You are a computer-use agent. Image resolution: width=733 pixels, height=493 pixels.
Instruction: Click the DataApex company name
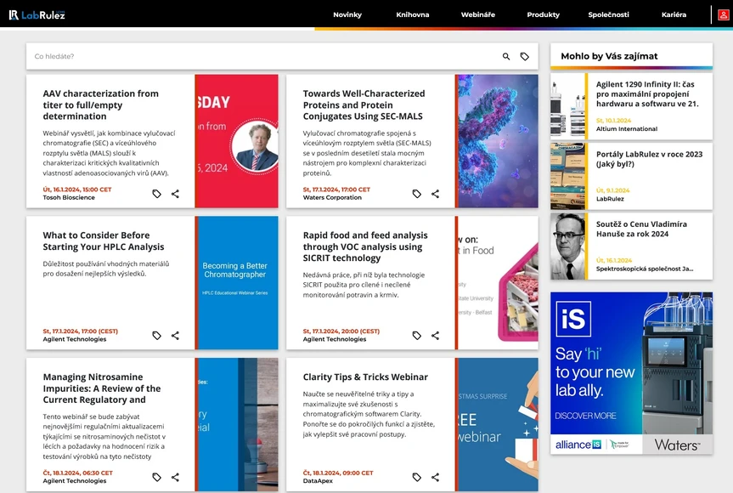coord(318,481)
